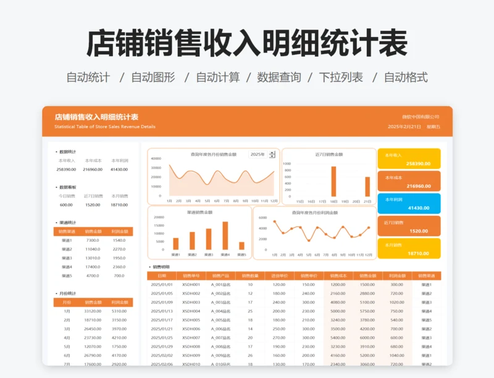Click the yellow 本年收入 card
Screen dimensions: 494x378
point(409,158)
